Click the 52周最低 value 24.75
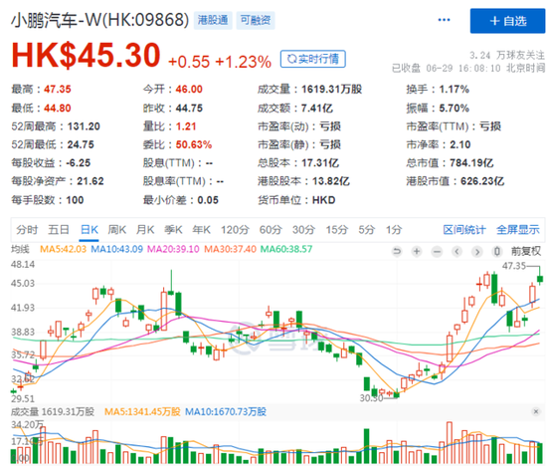Image resolution: width=547 pixels, height=466 pixels. (x=81, y=144)
